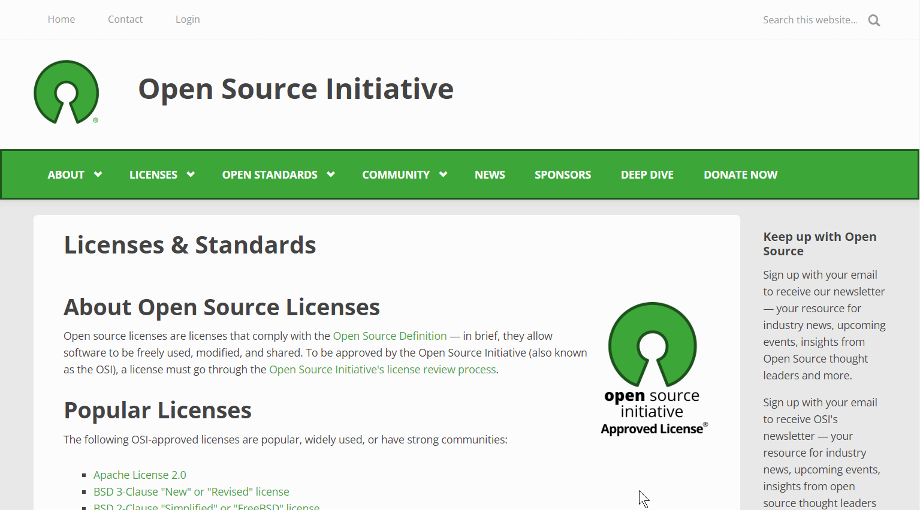Open the Contact link
Viewport: 920px width, 510px height.
click(x=125, y=19)
